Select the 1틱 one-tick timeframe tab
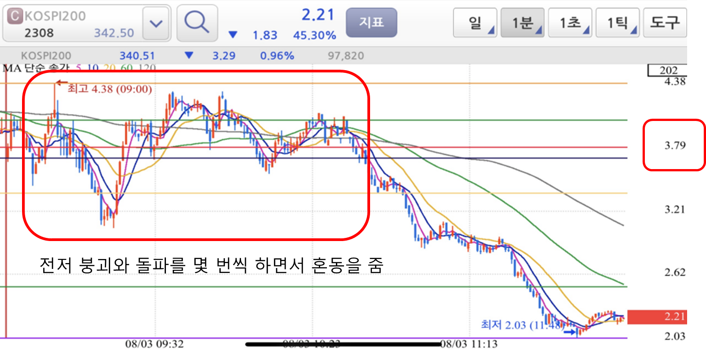Image resolution: width=706 pixels, height=353 pixels. [617, 22]
